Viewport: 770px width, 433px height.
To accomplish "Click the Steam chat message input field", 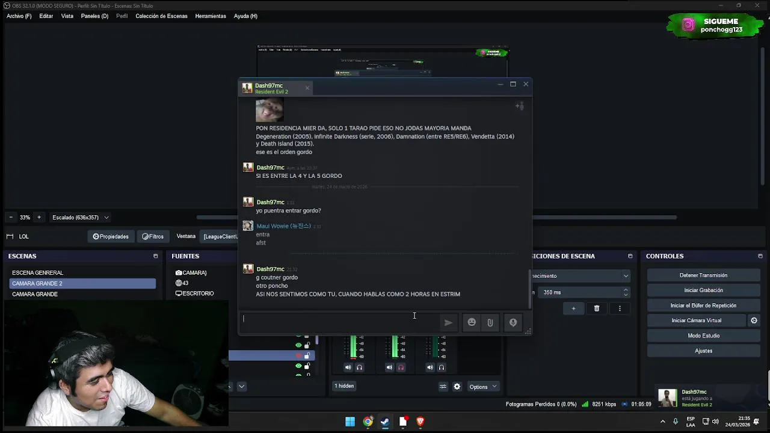I will coord(340,322).
